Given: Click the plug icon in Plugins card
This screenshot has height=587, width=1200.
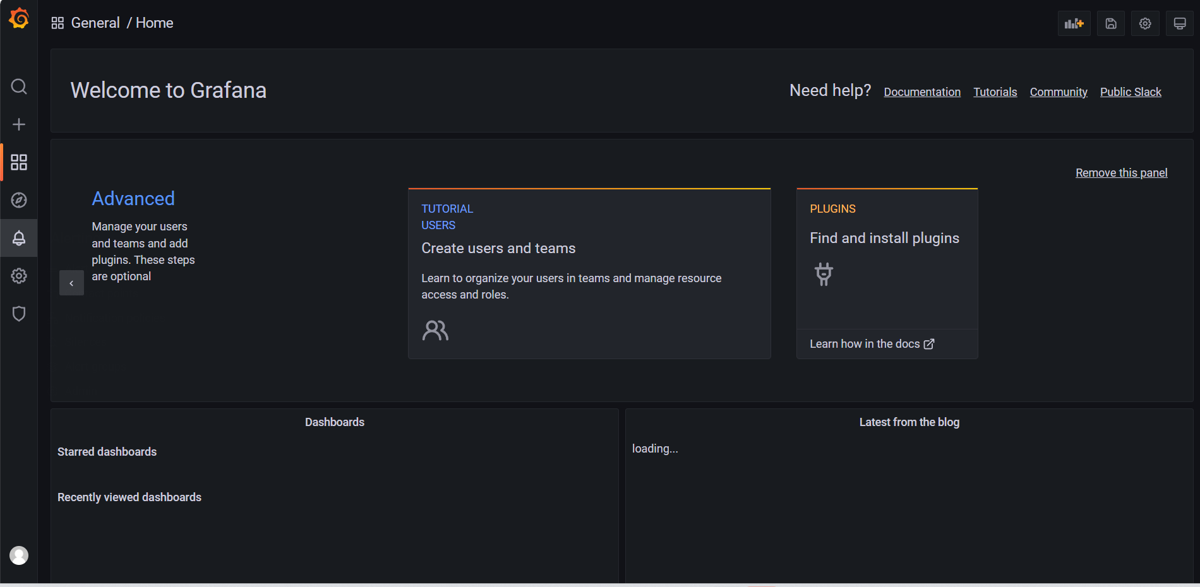Looking at the screenshot, I should pos(824,274).
